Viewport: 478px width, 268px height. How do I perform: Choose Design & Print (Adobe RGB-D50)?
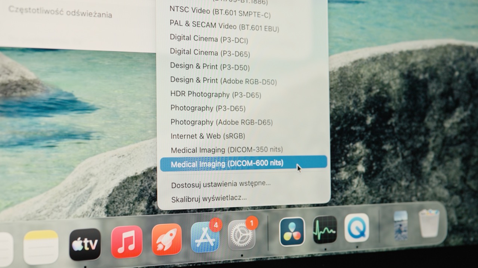point(223,80)
